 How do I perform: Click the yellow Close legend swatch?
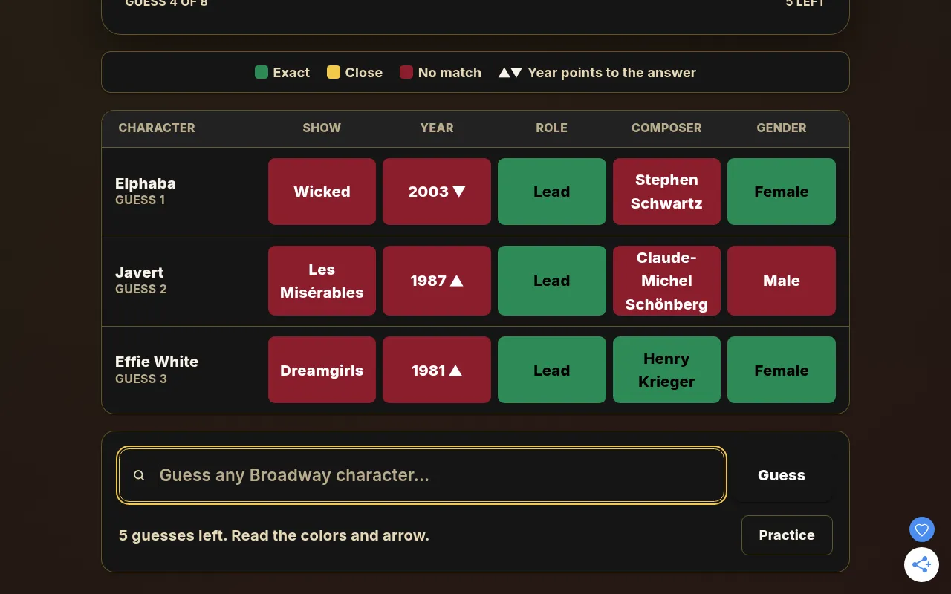click(x=334, y=72)
